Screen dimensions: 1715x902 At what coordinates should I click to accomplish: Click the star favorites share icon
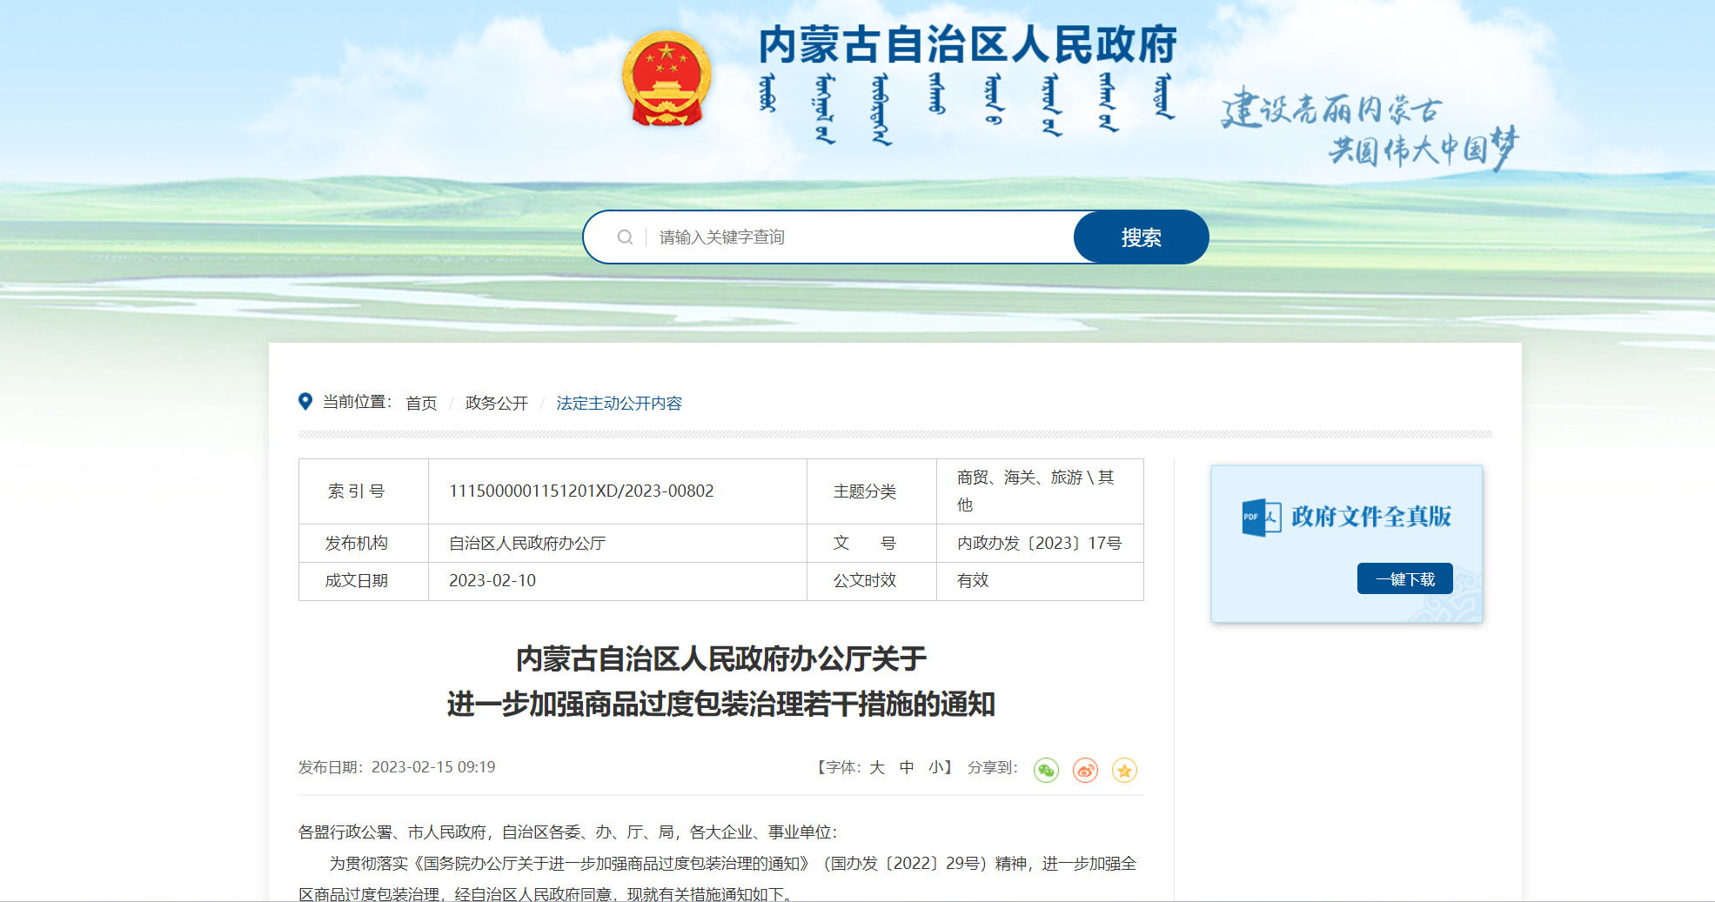(x=1124, y=770)
